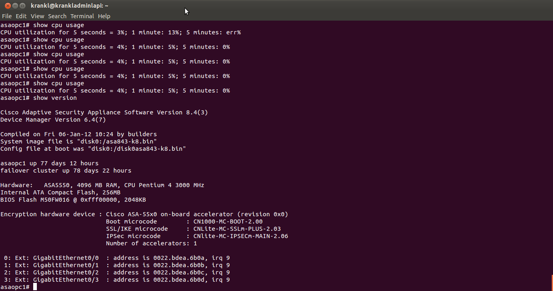553x291 pixels.
Task: Click the 'IPSec microcode' line
Action: point(197,236)
